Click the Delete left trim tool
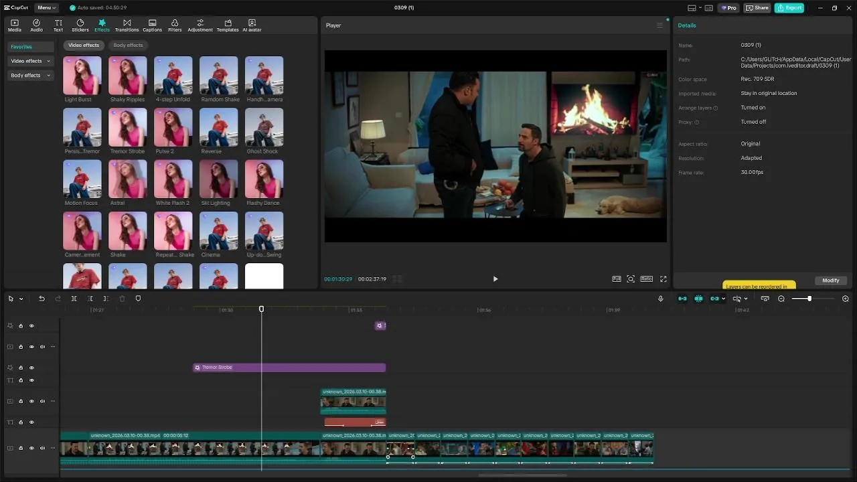This screenshot has height=482, width=857. click(90, 299)
